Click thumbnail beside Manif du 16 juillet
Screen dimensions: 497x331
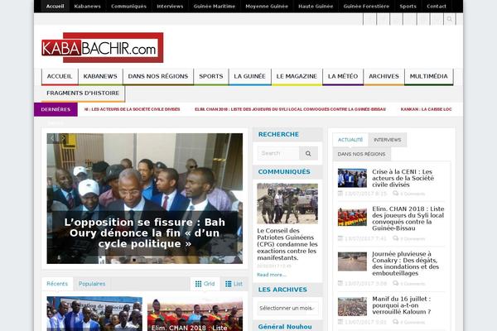click(x=352, y=307)
